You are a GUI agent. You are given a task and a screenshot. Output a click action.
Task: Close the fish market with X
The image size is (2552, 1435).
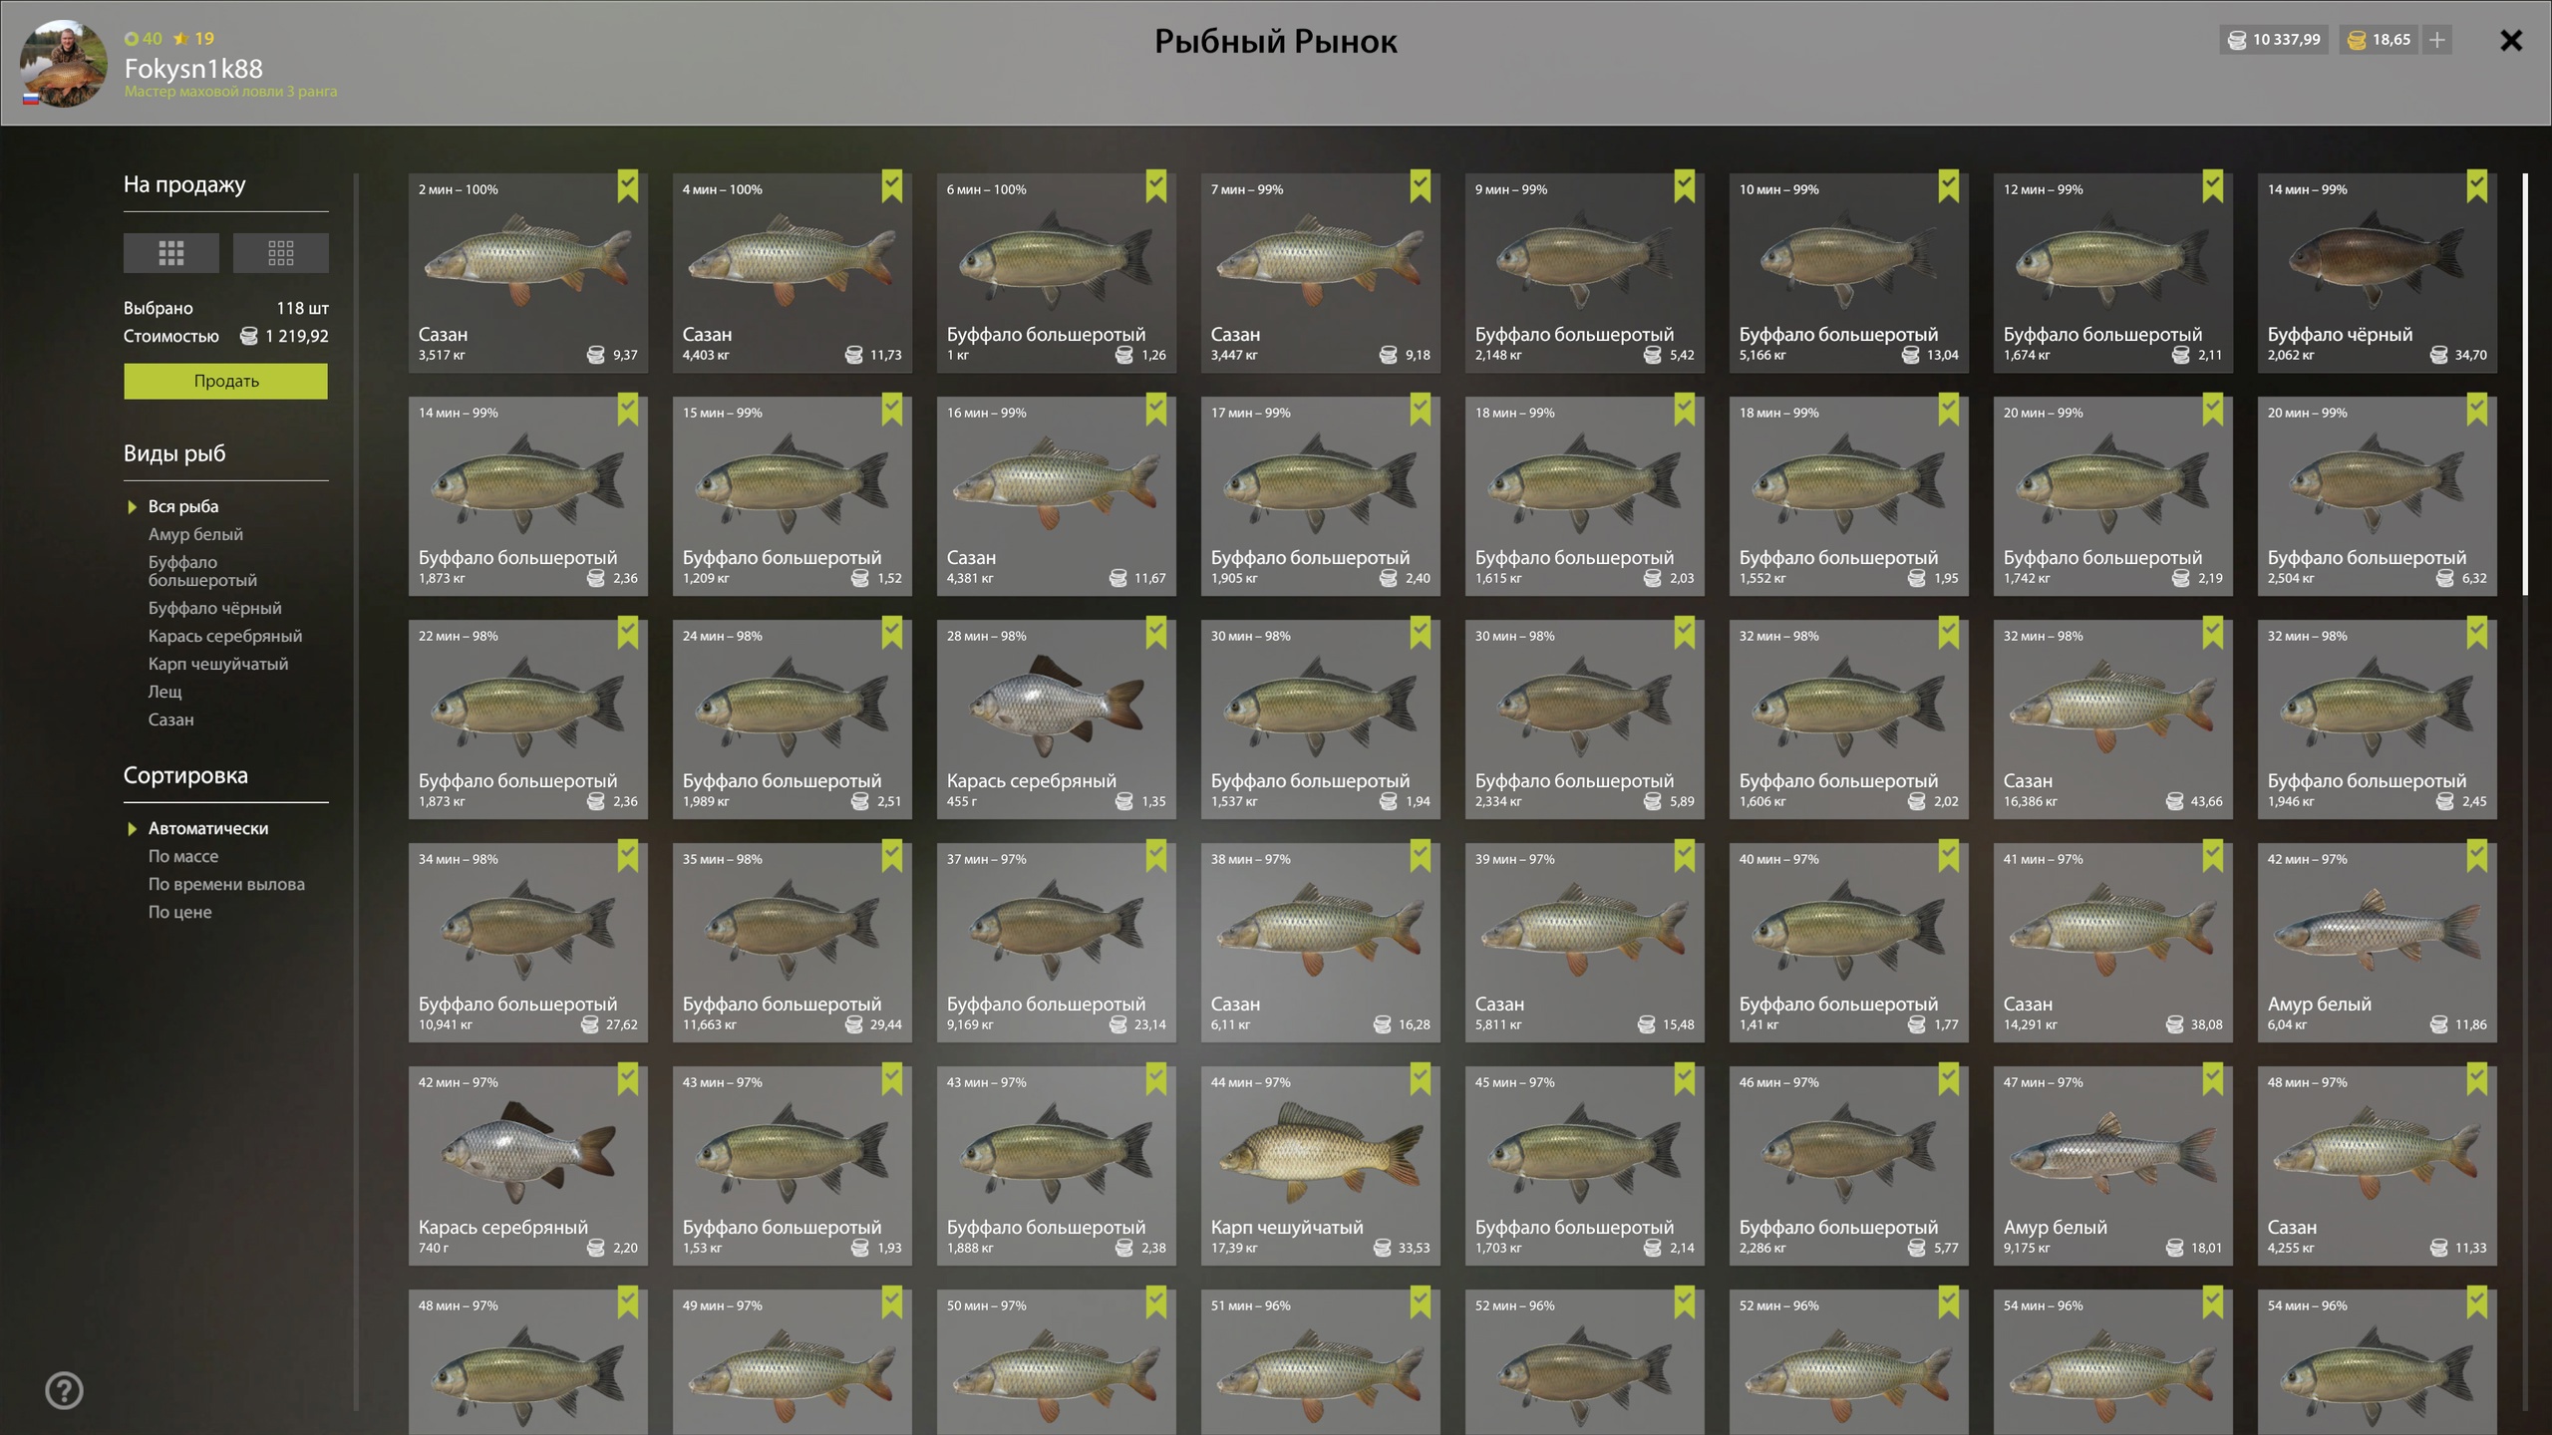pos(2511,40)
